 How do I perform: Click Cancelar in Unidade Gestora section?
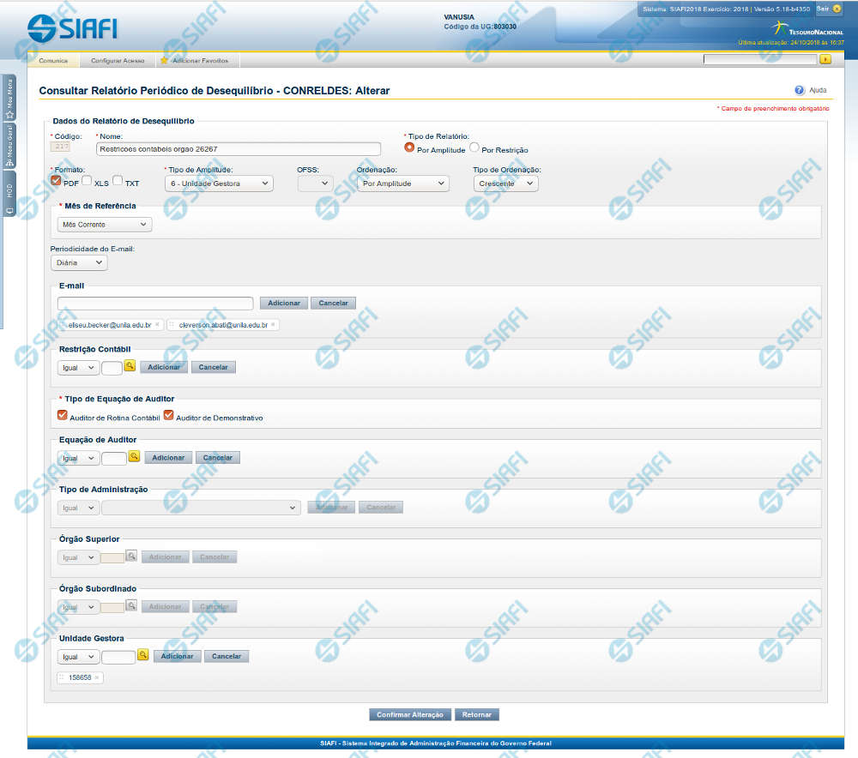pyautogui.click(x=227, y=656)
